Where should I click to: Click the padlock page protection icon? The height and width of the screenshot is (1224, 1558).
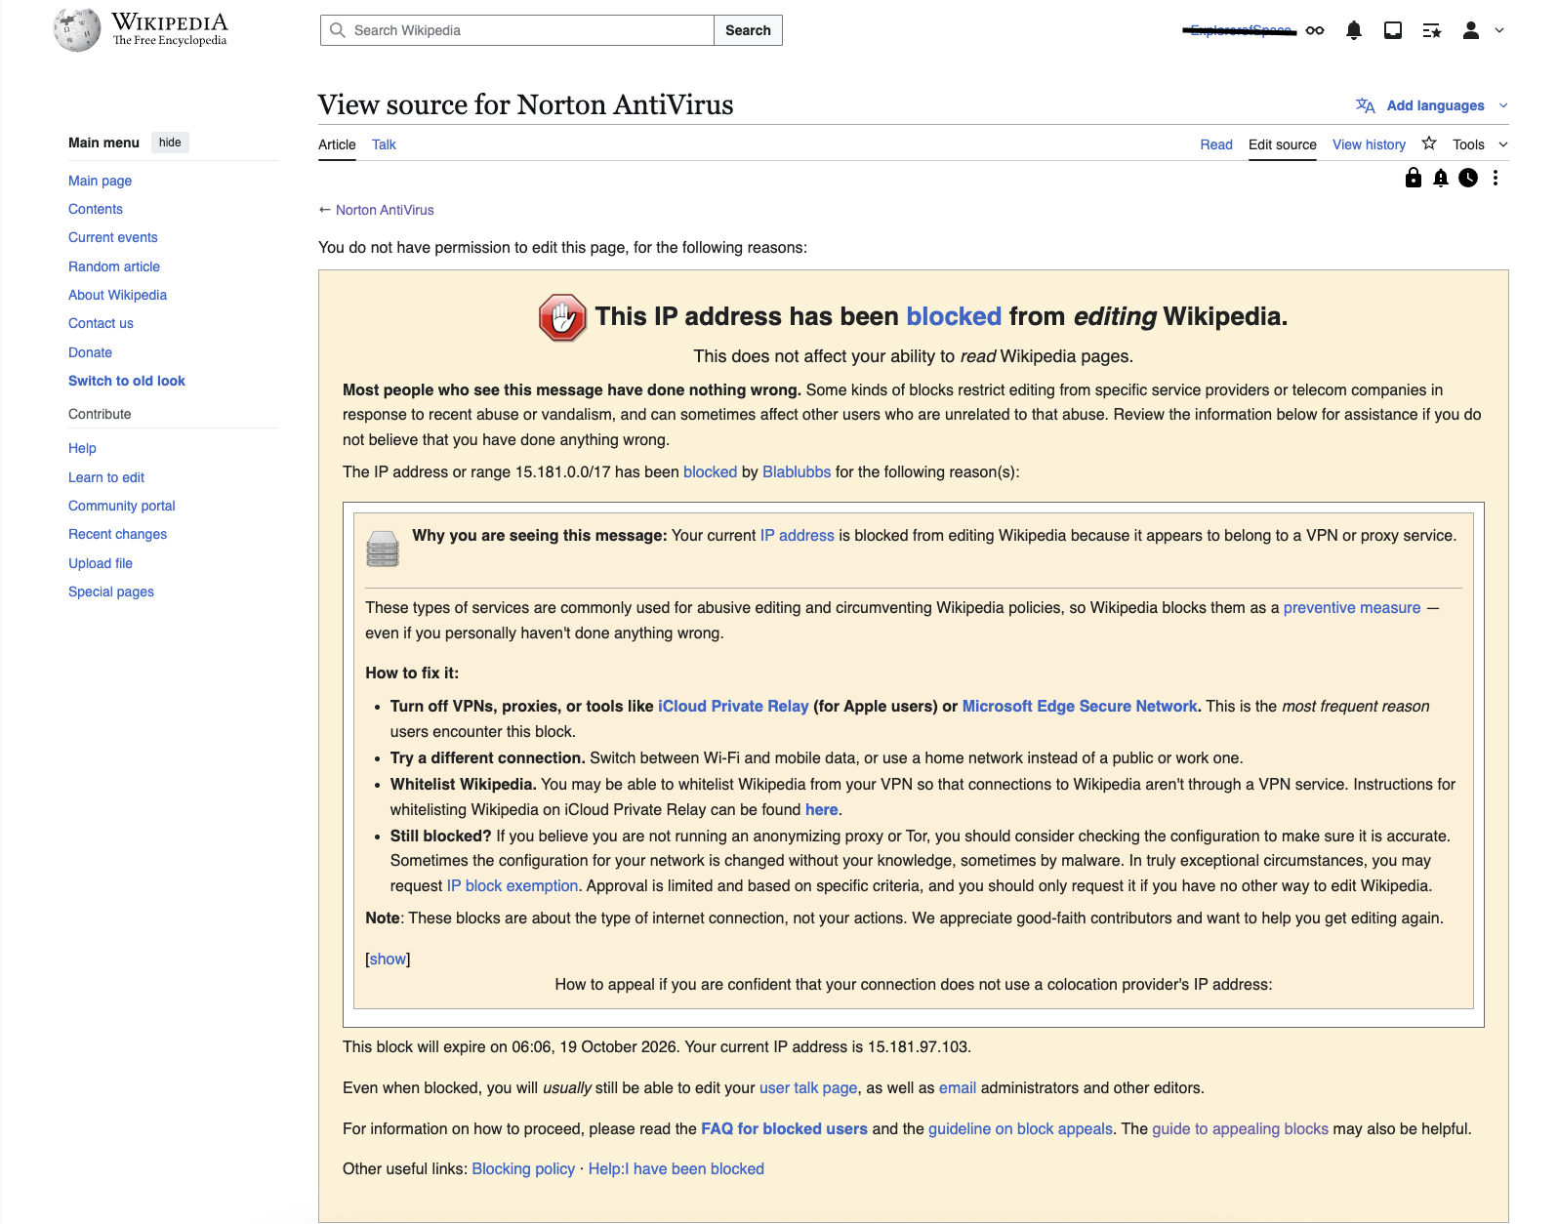click(1413, 178)
